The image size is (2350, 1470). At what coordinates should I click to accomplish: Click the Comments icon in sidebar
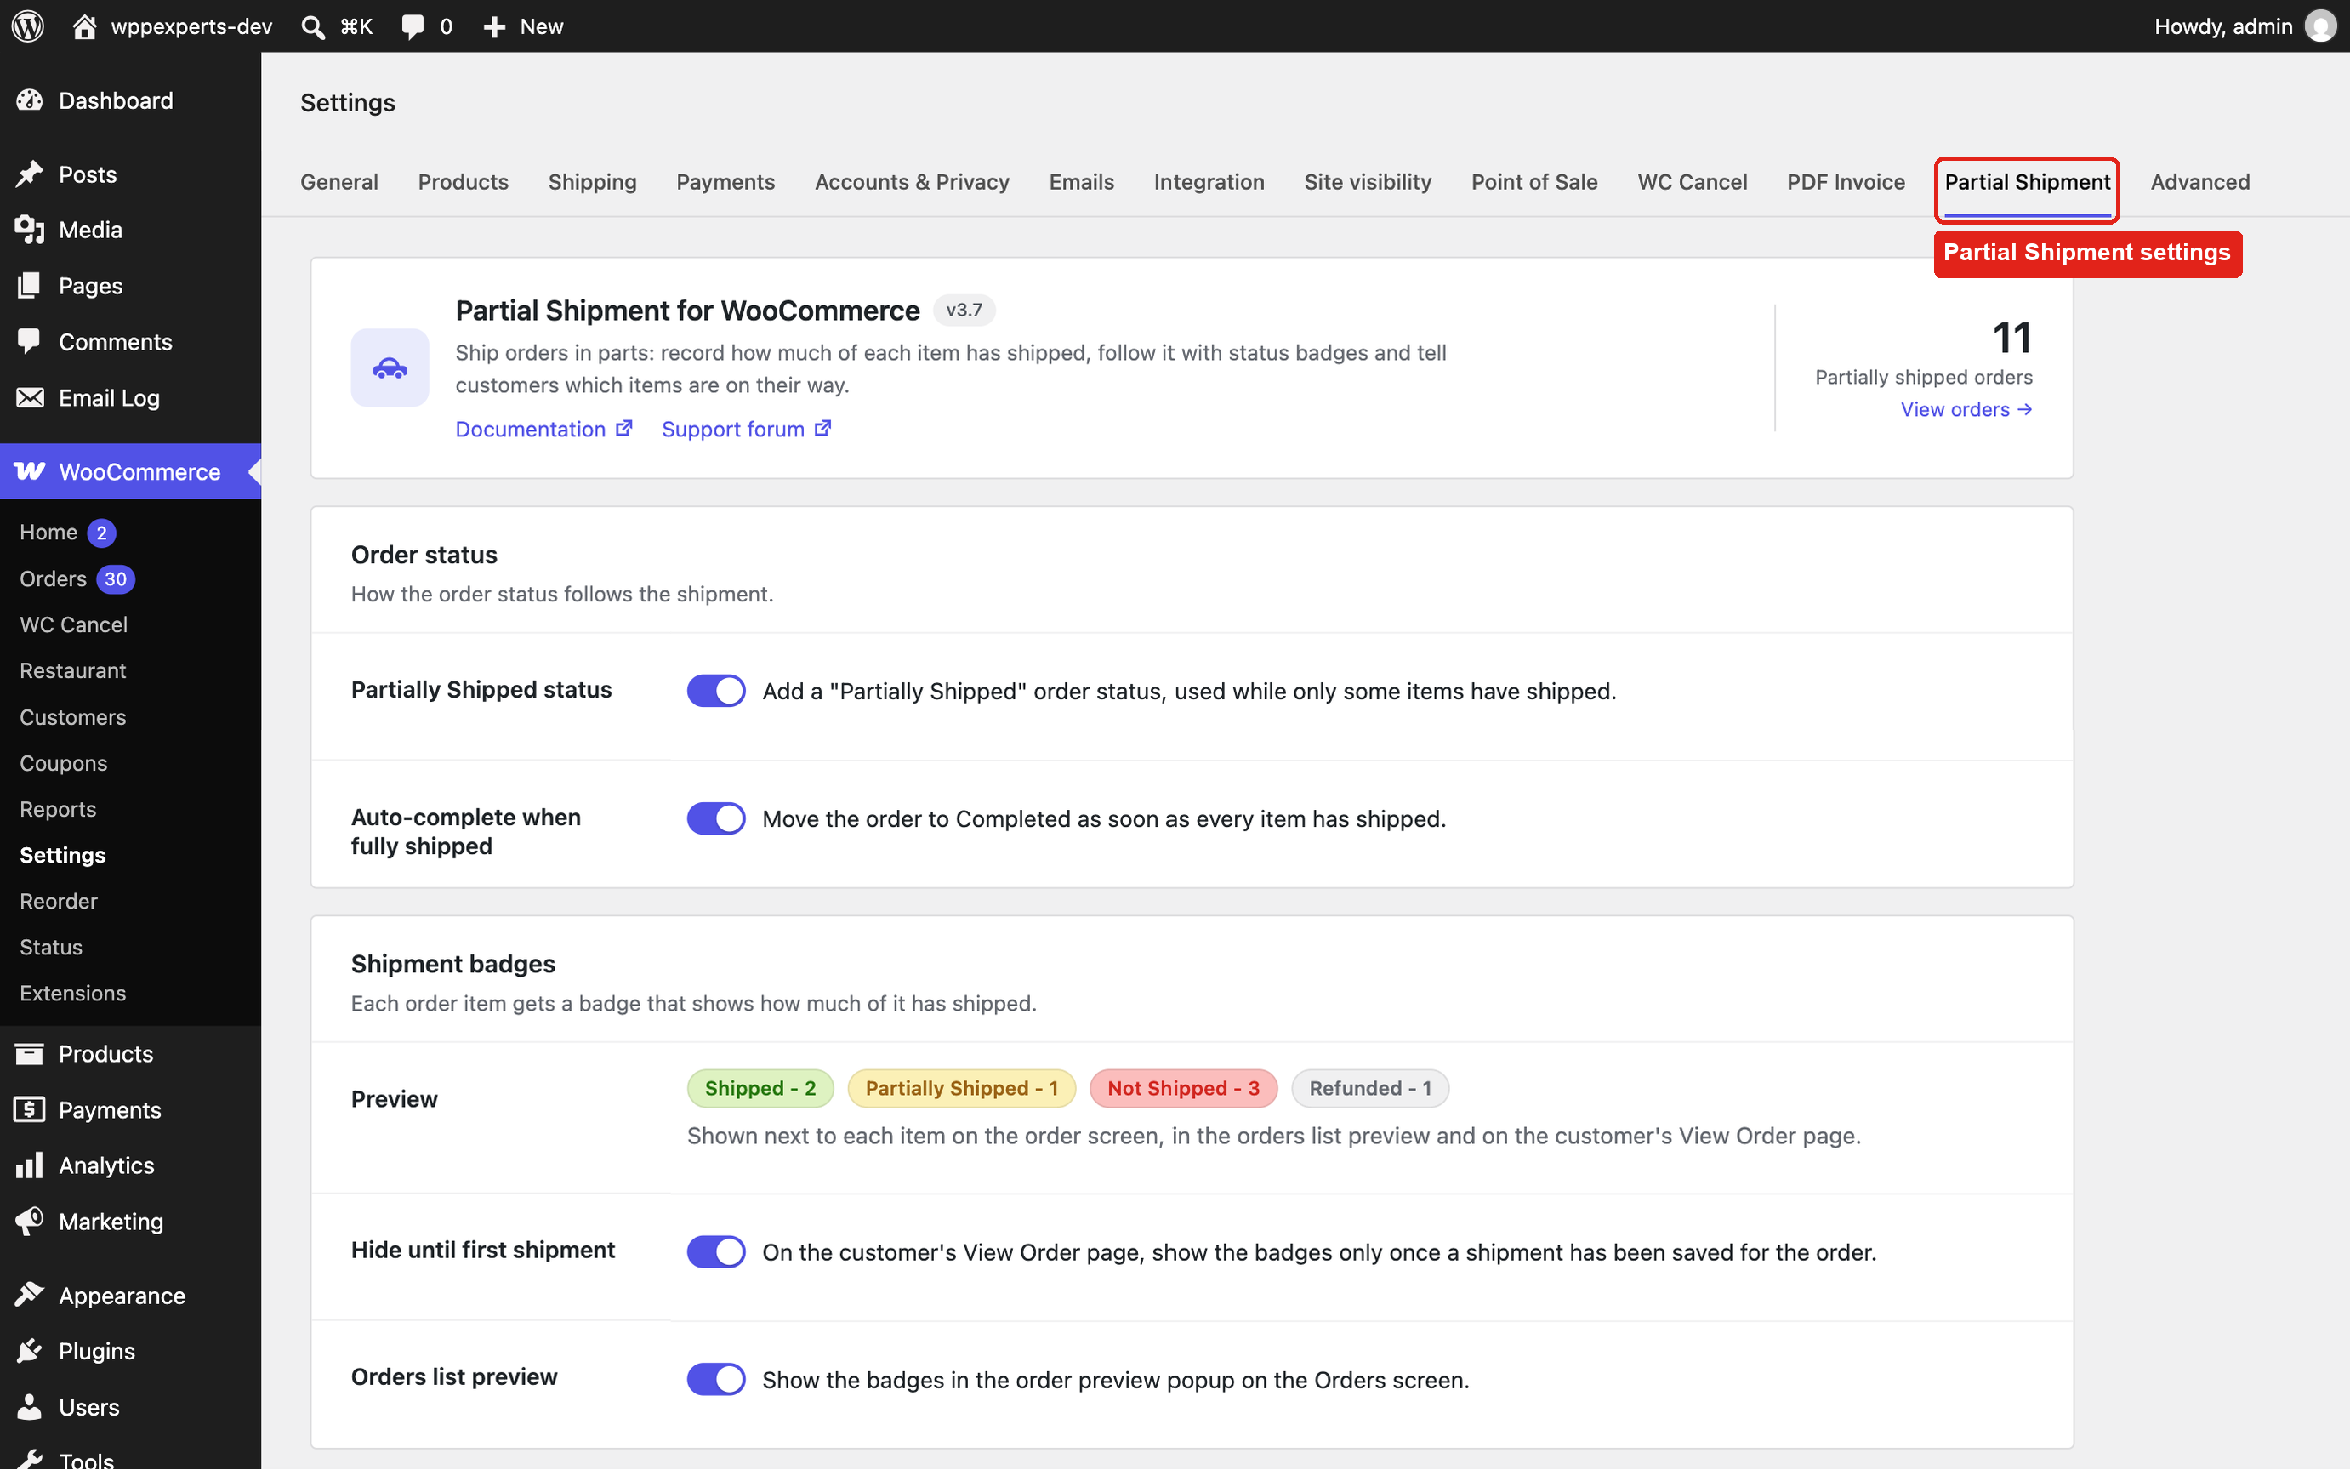30,341
